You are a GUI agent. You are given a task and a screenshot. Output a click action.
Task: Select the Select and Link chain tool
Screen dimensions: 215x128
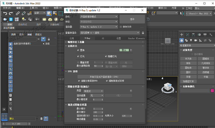tap(18, 13)
